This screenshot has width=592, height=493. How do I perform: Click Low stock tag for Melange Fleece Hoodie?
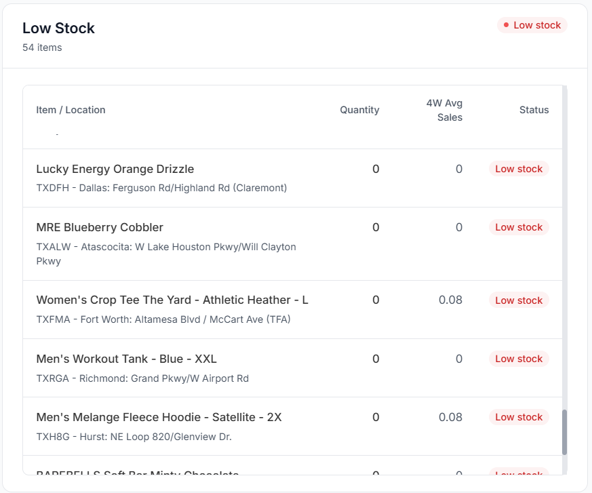click(519, 418)
